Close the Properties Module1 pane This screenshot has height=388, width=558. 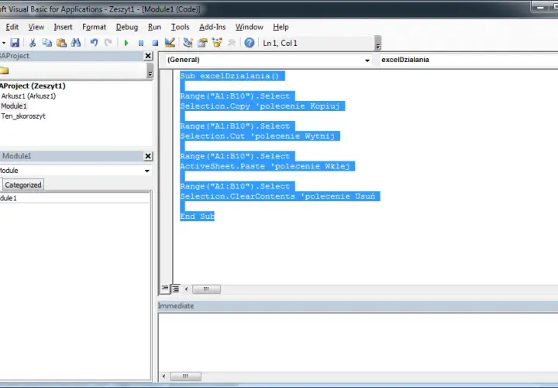point(148,156)
